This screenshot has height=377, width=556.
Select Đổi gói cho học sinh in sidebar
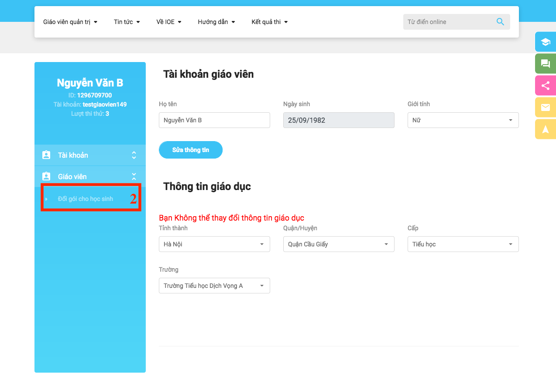click(x=85, y=198)
